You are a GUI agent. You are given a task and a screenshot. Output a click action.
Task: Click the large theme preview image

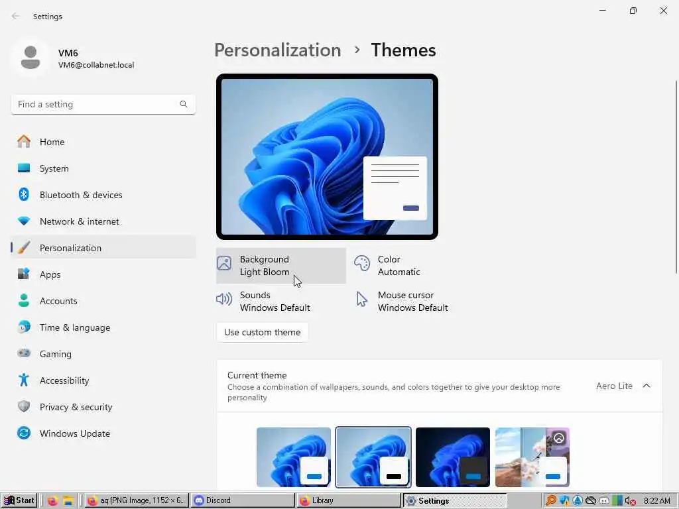click(327, 156)
